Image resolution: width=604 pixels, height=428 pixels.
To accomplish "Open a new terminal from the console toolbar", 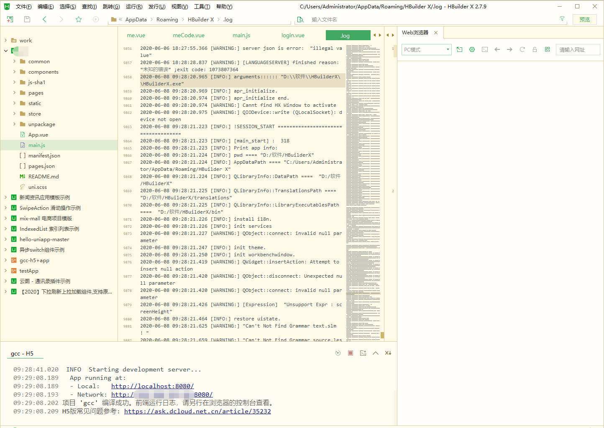I will coord(363,353).
